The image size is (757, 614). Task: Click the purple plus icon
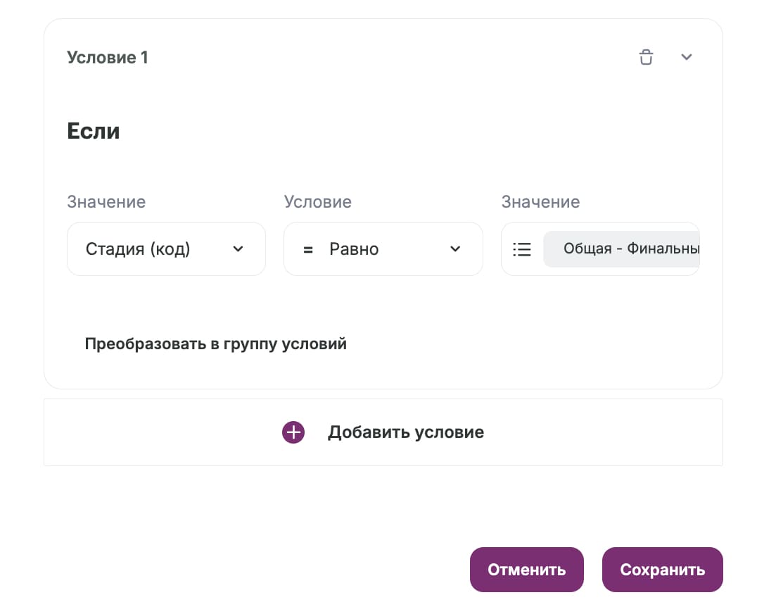pyautogui.click(x=293, y=432)
